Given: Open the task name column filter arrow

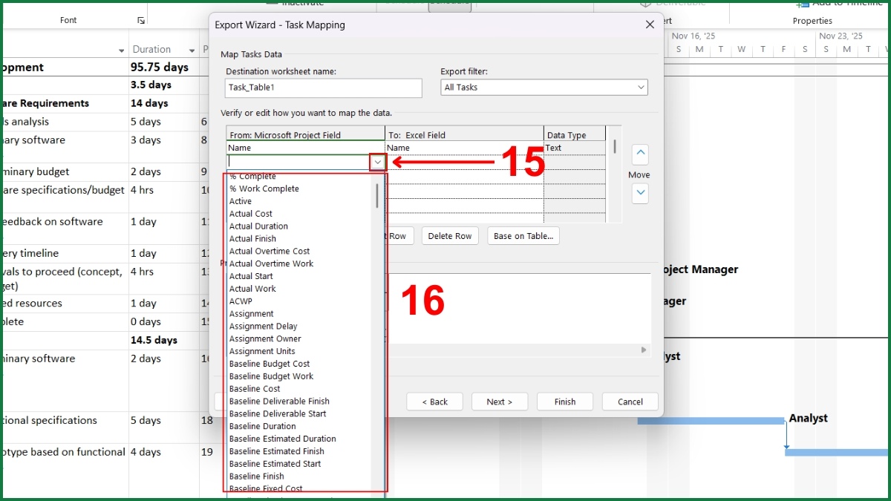Looking at the screenshot, I should pyautogui.click(x=121, y=49).
